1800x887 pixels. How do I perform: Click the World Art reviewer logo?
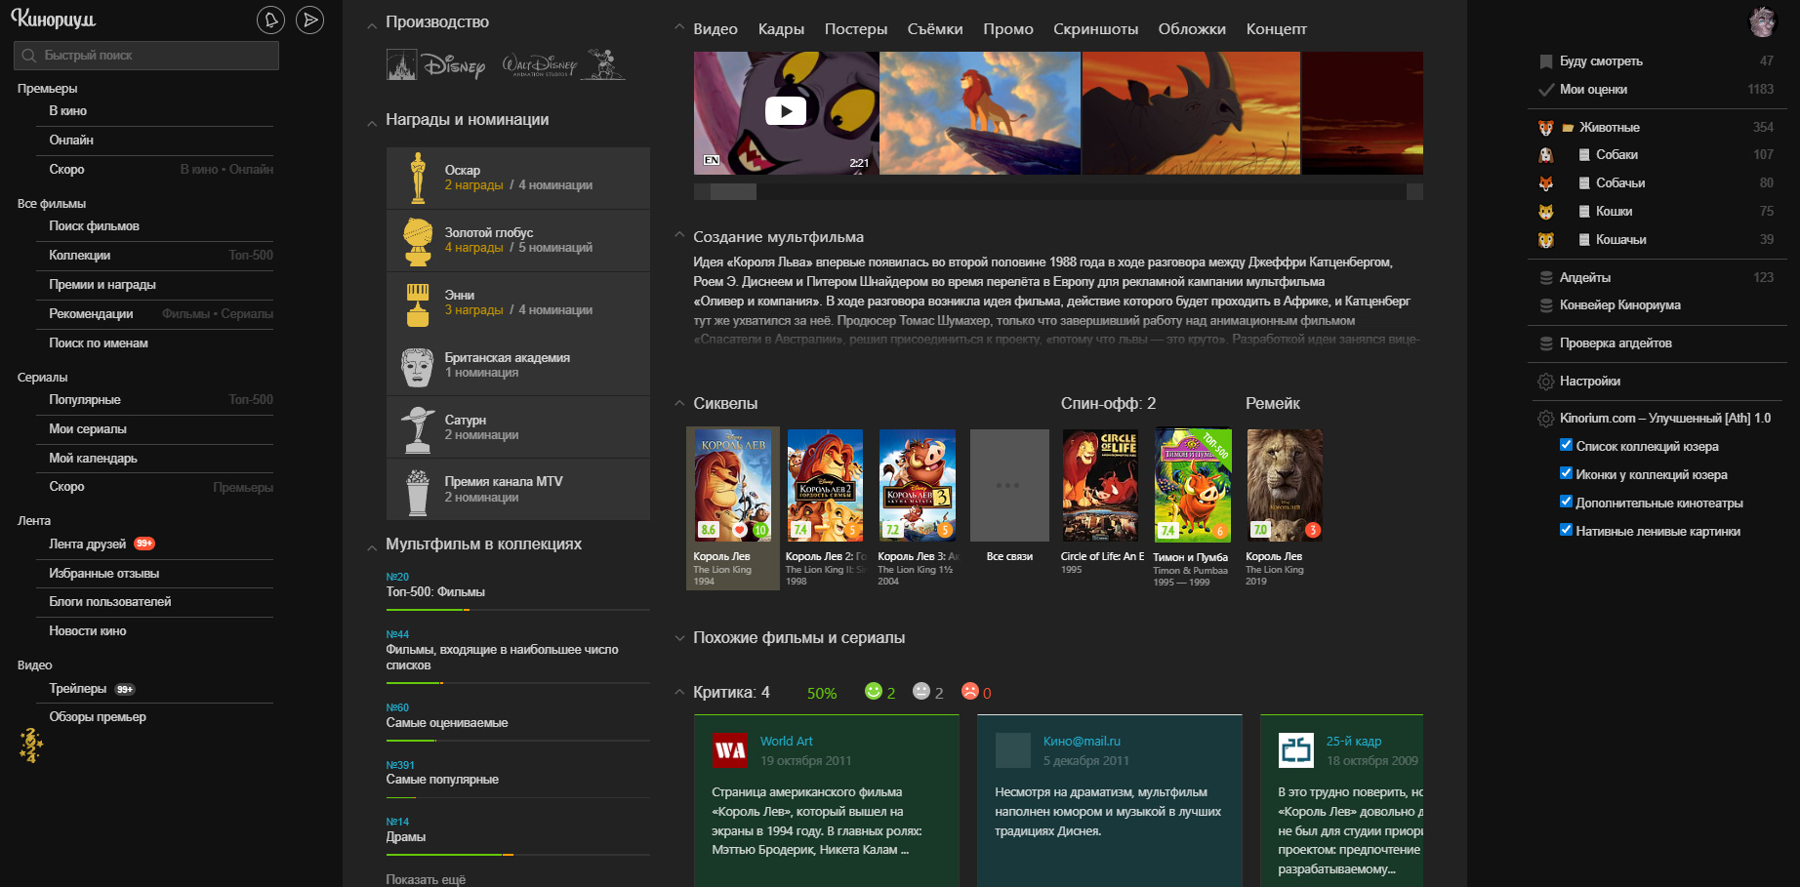pos(730,750)
